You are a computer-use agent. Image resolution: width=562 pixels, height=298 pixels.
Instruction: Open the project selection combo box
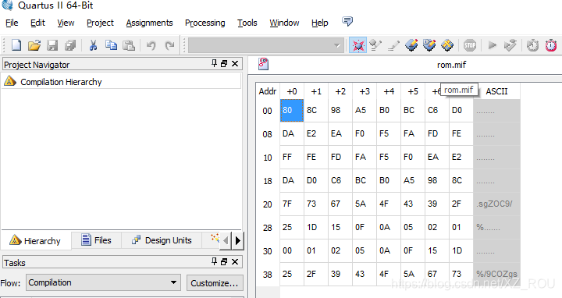265,45
